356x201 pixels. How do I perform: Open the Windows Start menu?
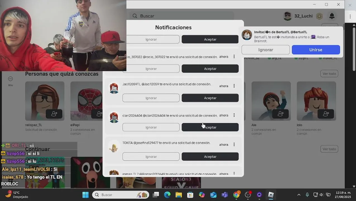pyautogui.click(x=85, y=195)
